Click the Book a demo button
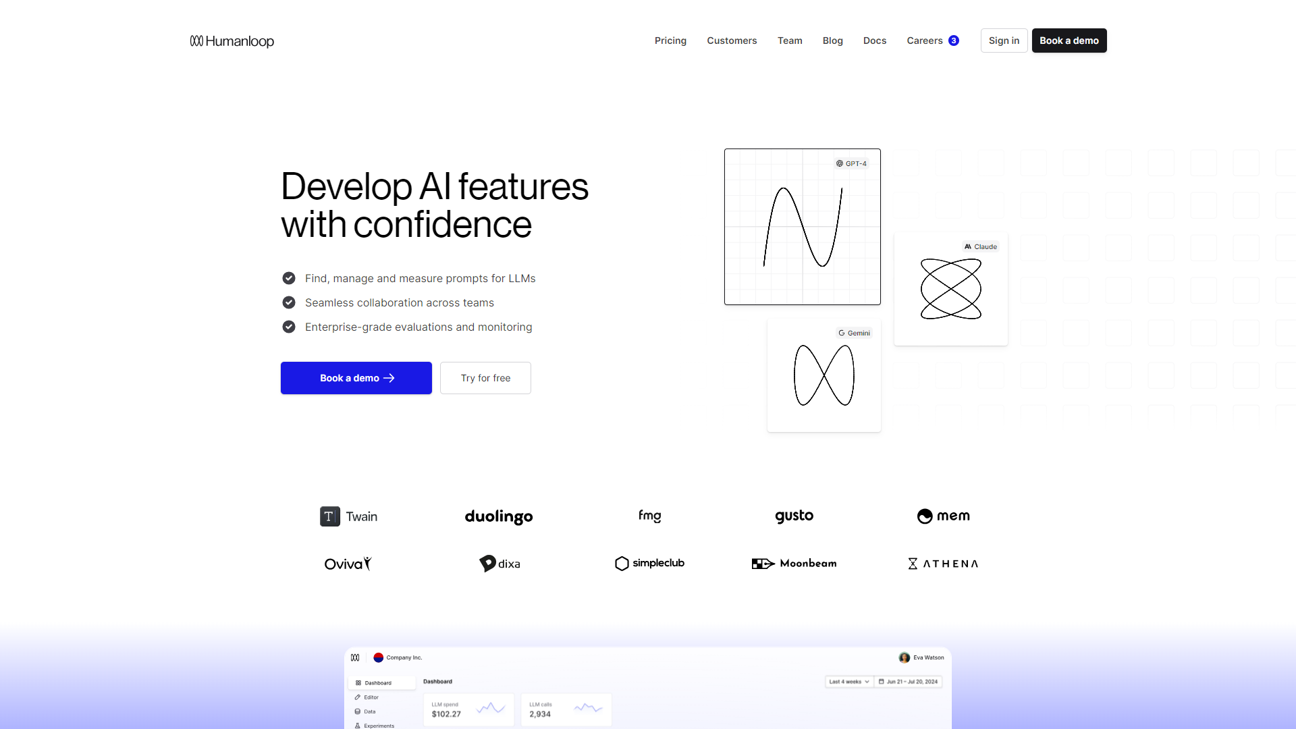 (x=356, y=377)
